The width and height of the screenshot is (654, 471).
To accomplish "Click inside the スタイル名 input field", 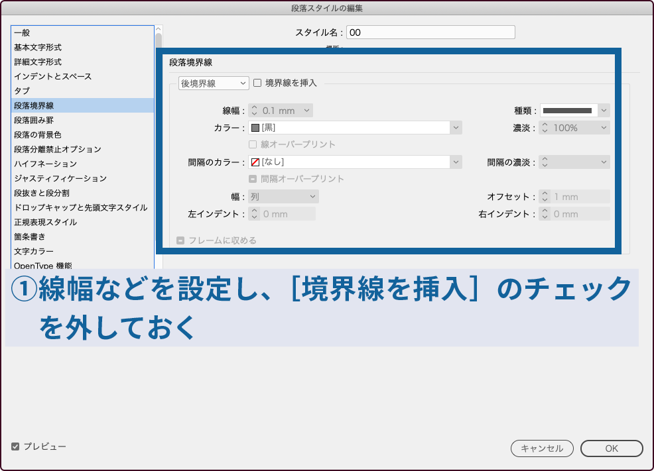I will coord(431,32).
